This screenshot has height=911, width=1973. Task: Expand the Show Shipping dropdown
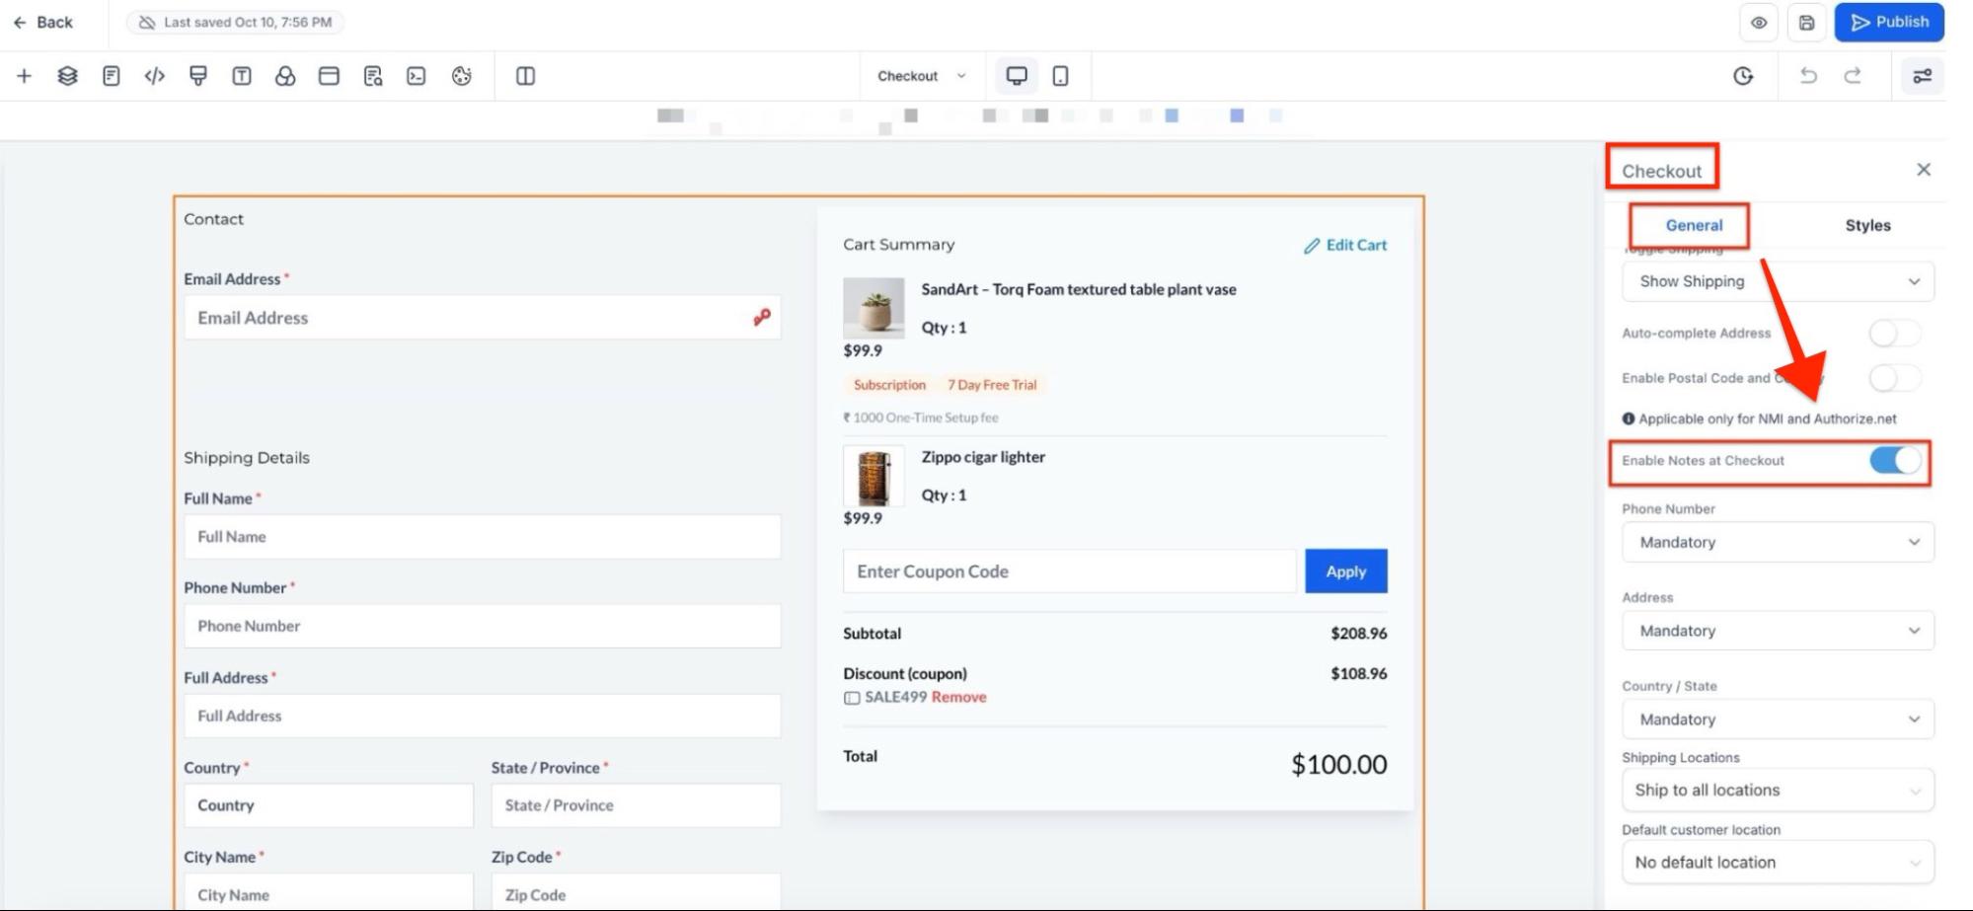point(1778,281)
